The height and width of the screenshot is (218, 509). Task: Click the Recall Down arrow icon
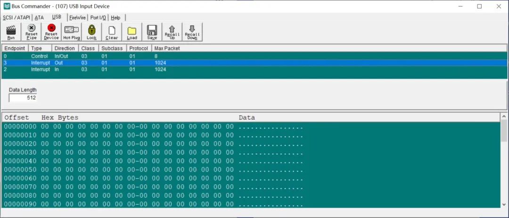192,29
